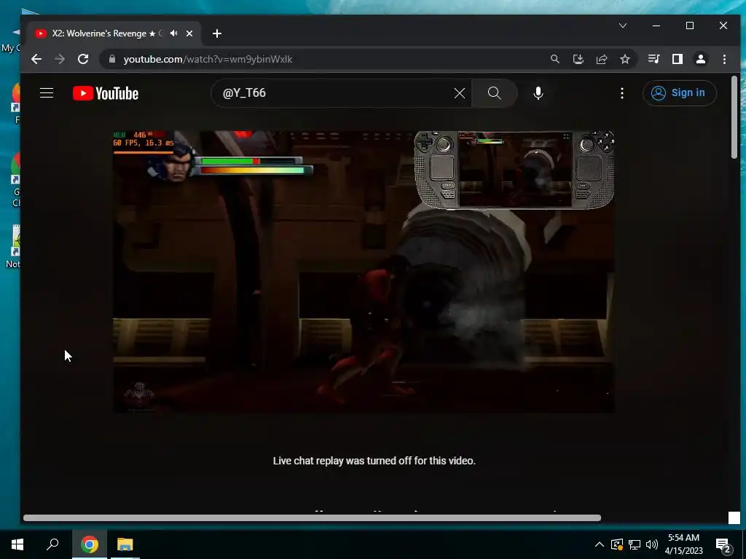Open Windows taskbar search
This screenshot has width=746, height=559.
click(x=52, y=544)
